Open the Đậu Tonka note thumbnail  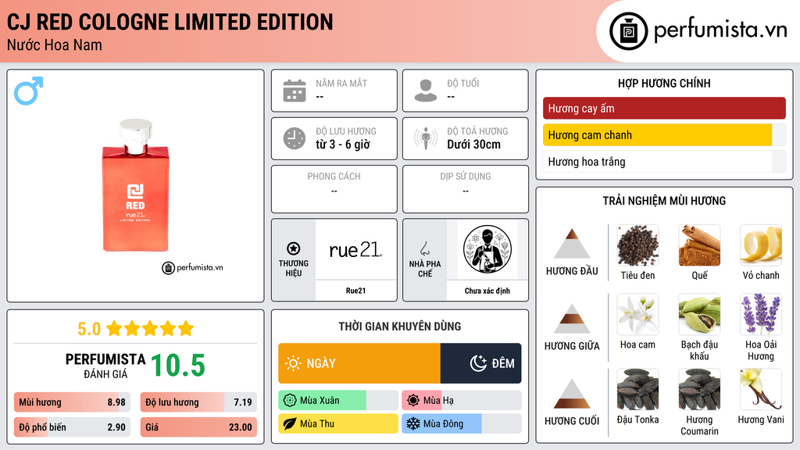(637, 389)
